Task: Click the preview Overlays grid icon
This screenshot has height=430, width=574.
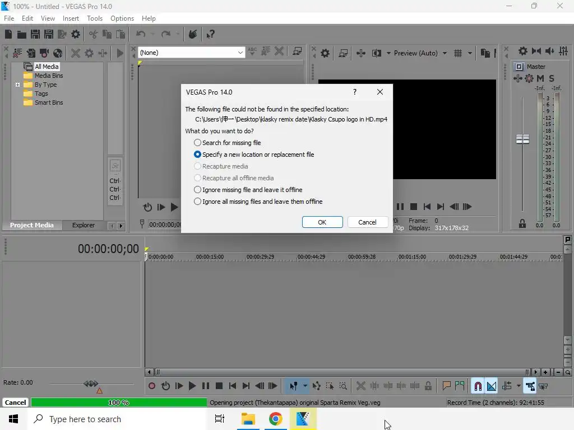Action: (x=458, y=53)
